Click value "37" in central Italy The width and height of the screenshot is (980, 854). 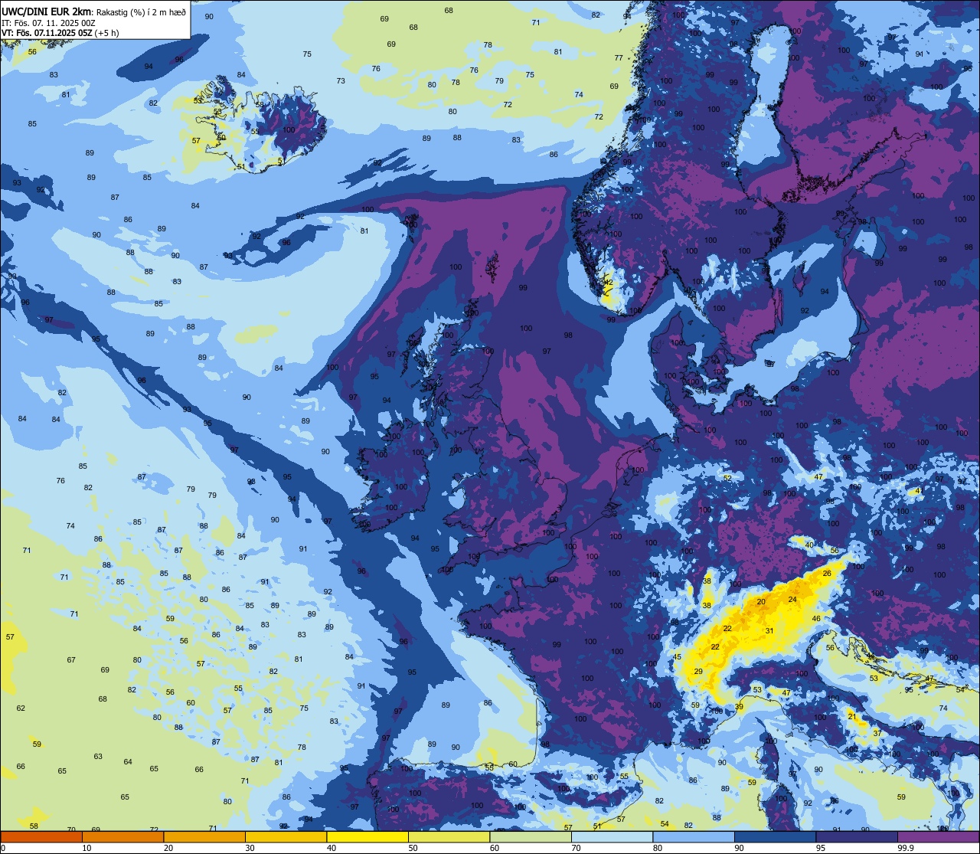[877, 734]
